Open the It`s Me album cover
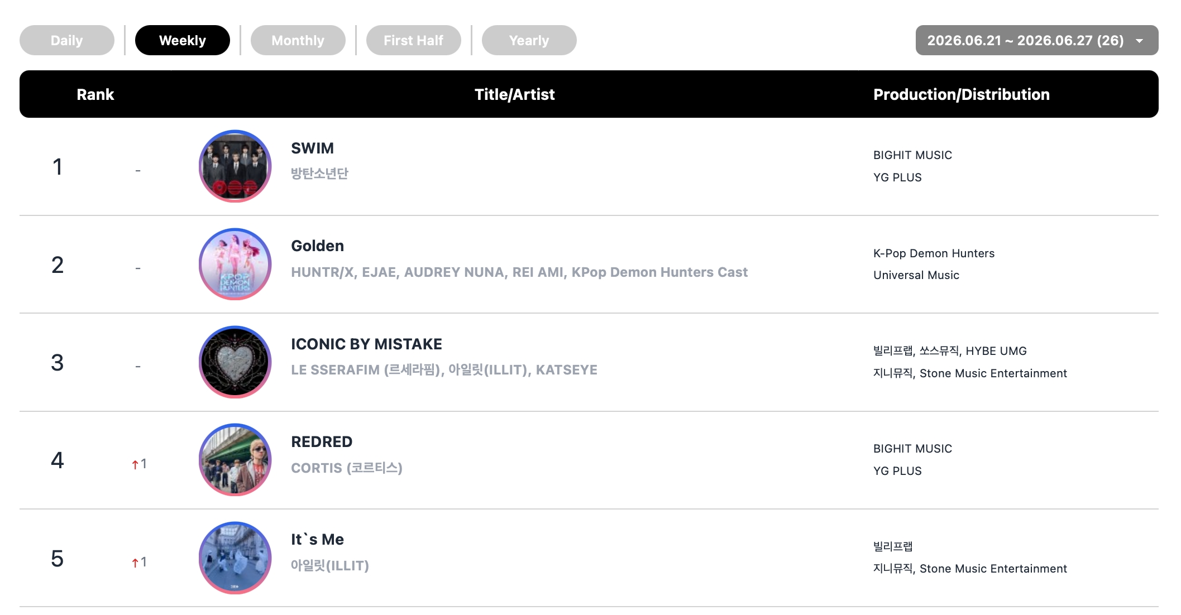Viewport: 1181px width, 615px height. click(x=235, y=558)
